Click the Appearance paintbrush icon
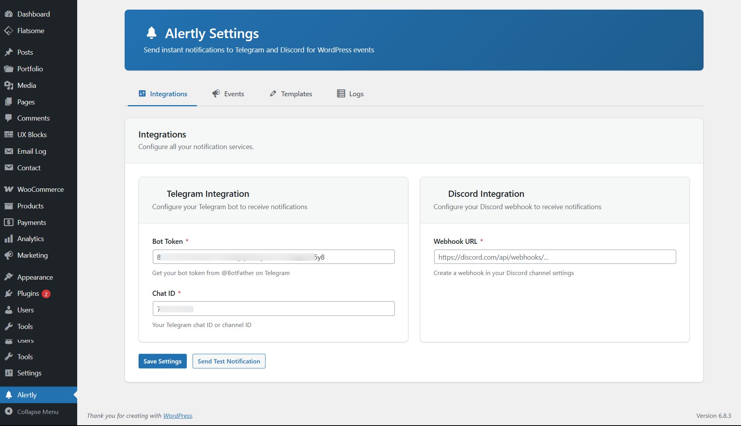 pos(8,277)
